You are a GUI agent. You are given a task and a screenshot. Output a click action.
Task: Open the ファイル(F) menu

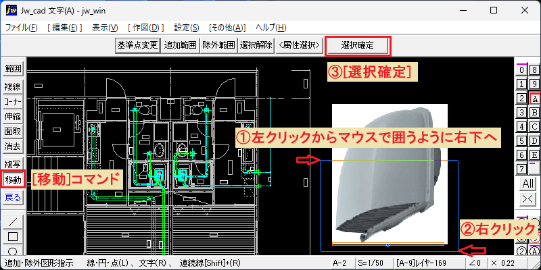click(x=22, y=28)
